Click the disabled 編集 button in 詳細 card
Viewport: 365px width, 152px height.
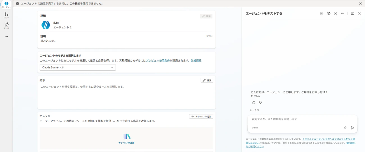click(x=206, y=16)
